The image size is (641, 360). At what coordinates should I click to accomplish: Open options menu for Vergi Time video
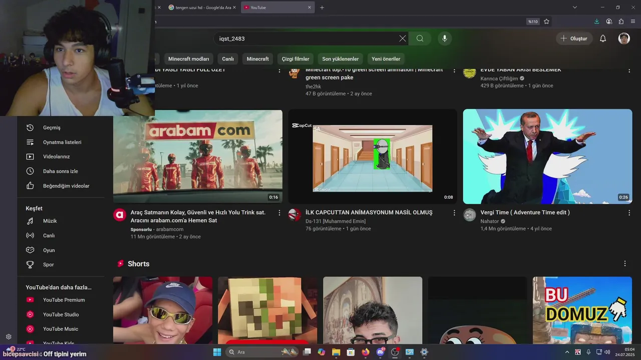pos(629,213)
